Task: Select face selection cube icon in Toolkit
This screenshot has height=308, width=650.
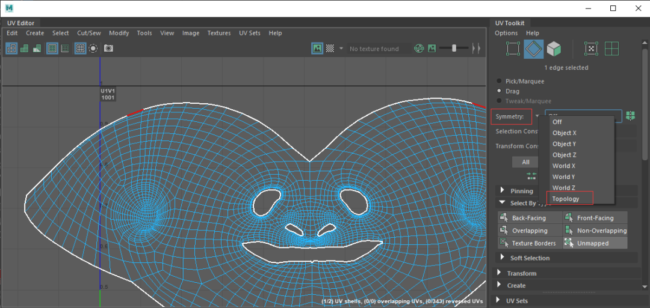Action: click(x=554, y=49)
